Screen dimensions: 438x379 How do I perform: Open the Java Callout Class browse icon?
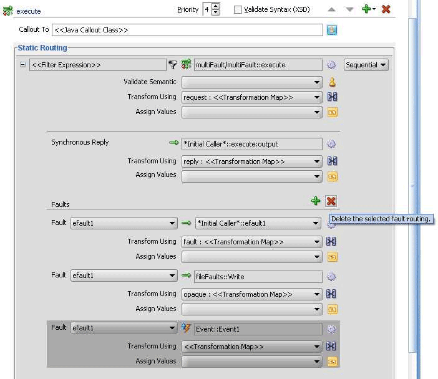point(331,30)
